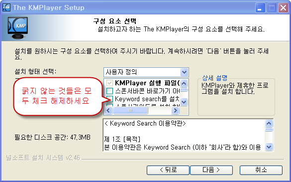Image resolution: width=291 pixels, height=182 pixels.
Task: Select the KMPlayer 실행 파일 component row
Action: (147, 83)
